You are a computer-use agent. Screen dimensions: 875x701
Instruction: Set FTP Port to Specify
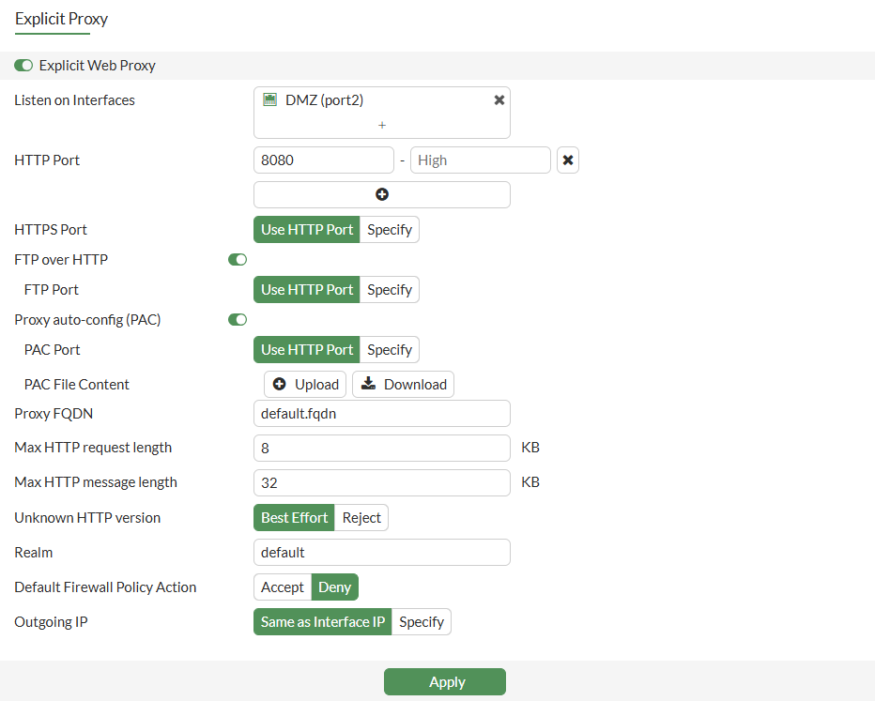390,290
